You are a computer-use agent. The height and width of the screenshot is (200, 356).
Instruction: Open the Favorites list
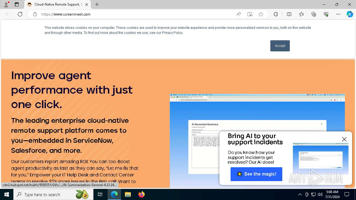301,14
